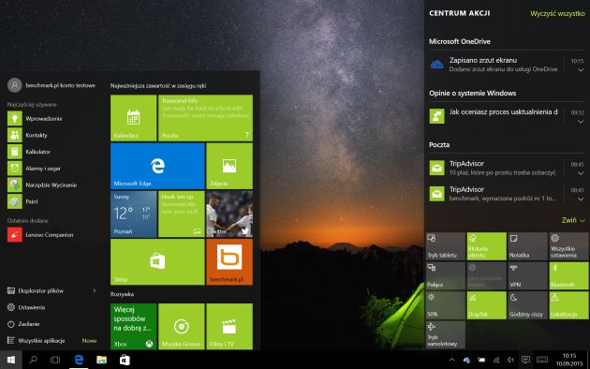This screenshot has width=590, height=369.
Task: Open the benchmark.pl orange tile
Action: [229, 262]
